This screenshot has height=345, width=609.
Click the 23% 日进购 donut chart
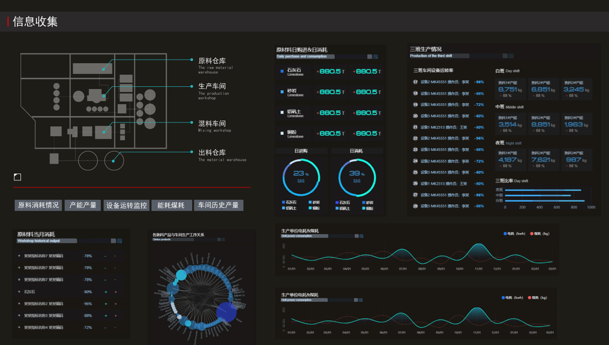pyautogui.click(x=301, y=177)
